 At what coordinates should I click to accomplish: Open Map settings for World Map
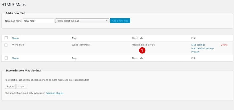198,45
